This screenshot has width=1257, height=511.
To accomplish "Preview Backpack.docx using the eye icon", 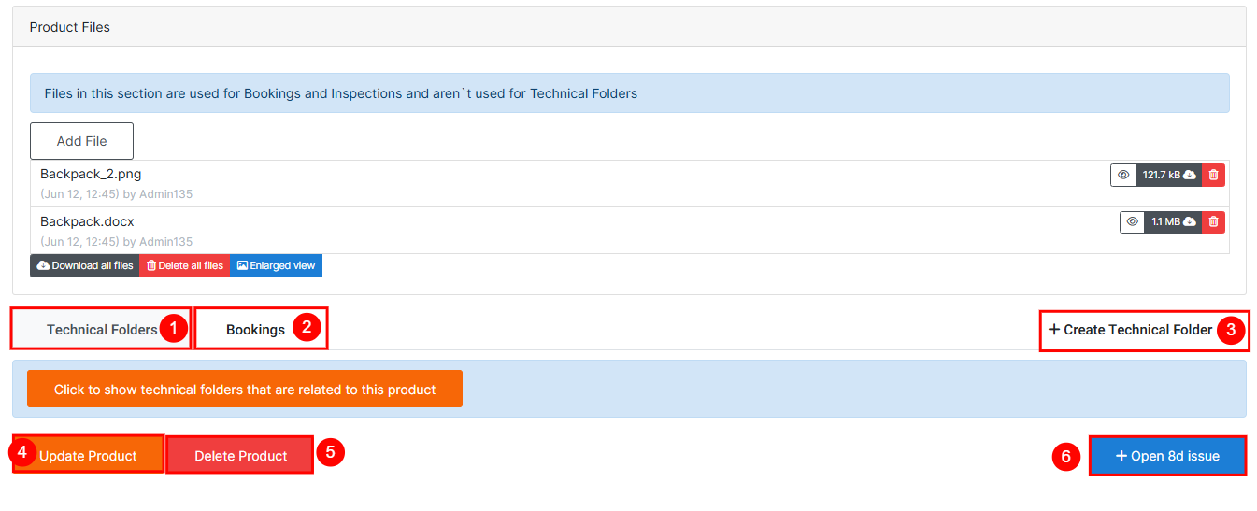I will (1132, 221).
